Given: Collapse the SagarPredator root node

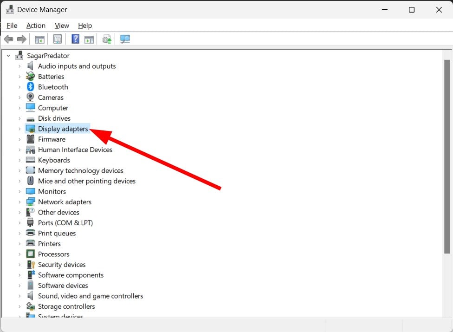Looking at the screenshot, I should click(x=8, y=56).
